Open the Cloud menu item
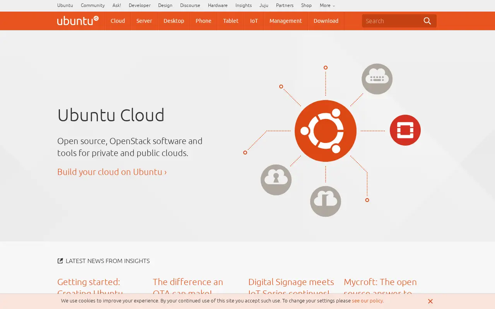Screen dimensions: 495x309 [x=118, y=21]
